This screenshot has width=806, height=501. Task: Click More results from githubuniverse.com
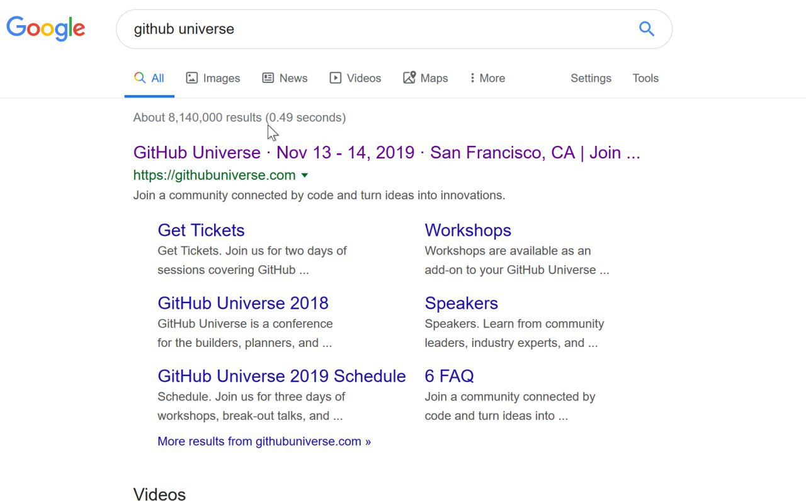tap(264, 441)
